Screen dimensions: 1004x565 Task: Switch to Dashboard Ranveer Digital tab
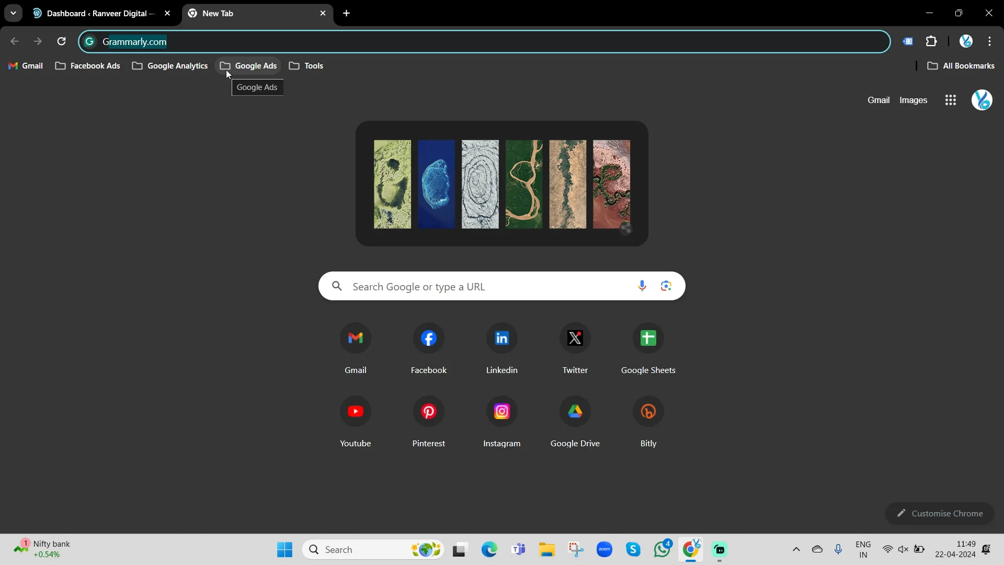(97, 14)
